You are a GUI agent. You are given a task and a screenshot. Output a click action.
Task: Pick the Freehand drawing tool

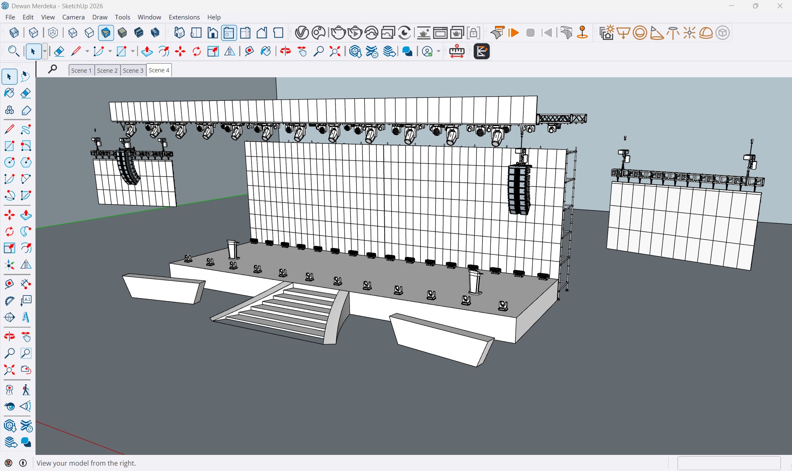[26, 129]
